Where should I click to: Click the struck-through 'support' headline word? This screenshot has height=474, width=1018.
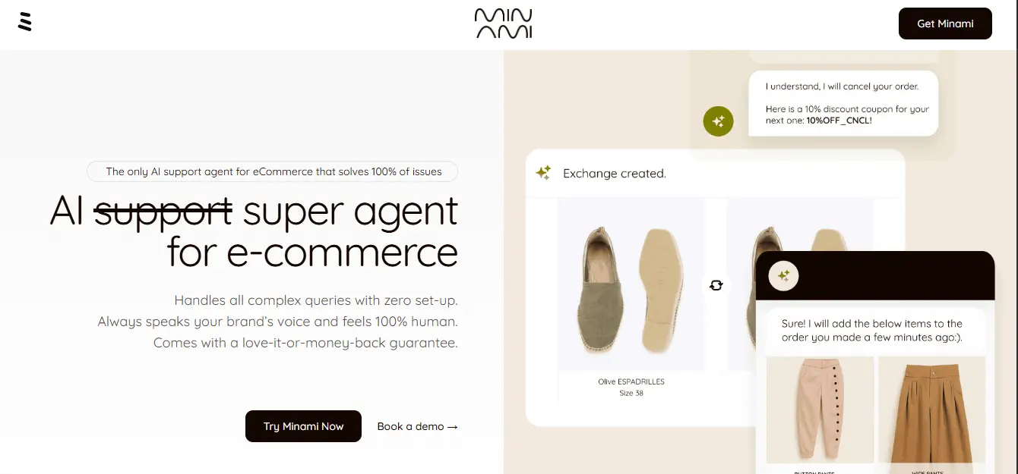coord(163,211)
